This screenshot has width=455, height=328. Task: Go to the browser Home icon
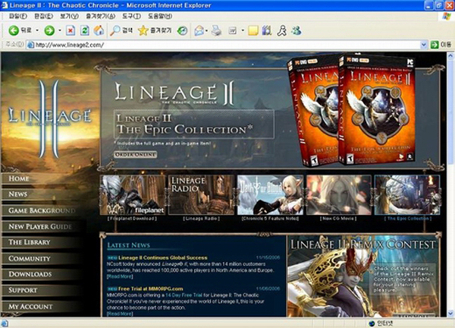(98, 30)
